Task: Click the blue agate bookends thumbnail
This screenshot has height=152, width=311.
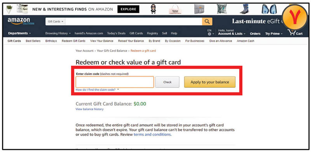Action: pyautogui.click(x=269, y=9)
